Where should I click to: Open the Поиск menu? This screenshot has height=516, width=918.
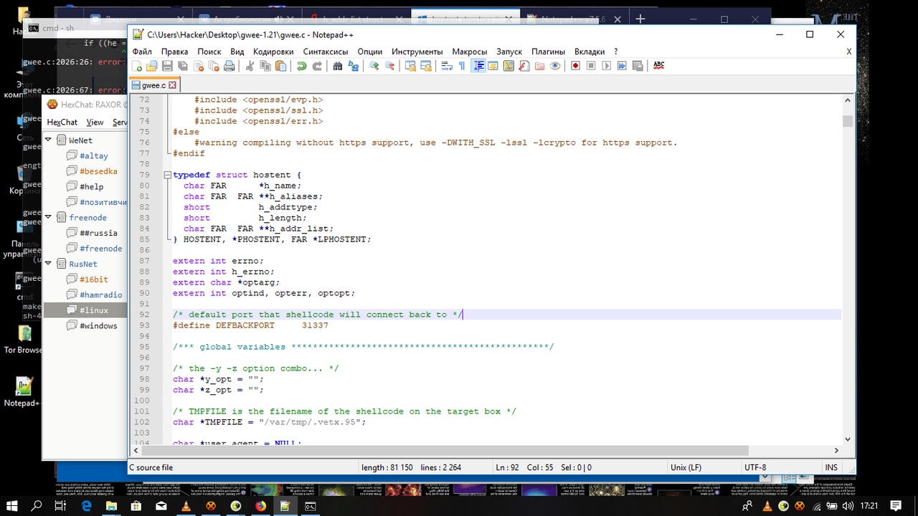click(209, 52)
